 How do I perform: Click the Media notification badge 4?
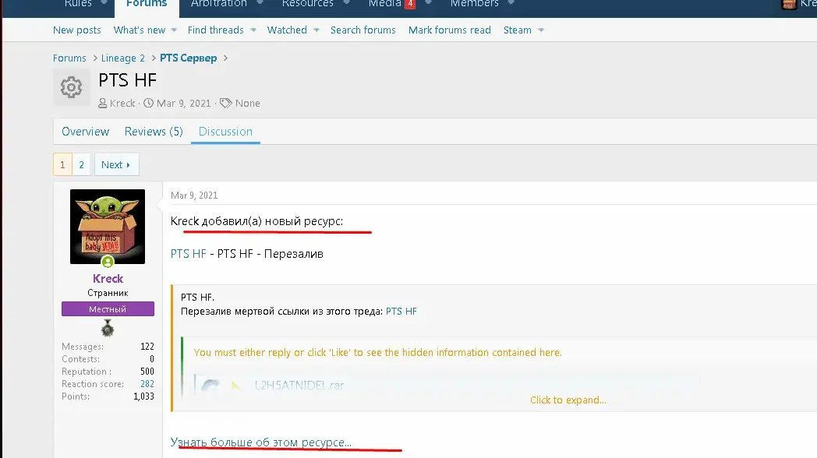tap(410, 4)
